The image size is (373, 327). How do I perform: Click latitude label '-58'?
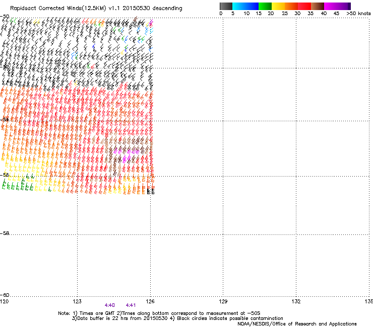tap(5, 233)
